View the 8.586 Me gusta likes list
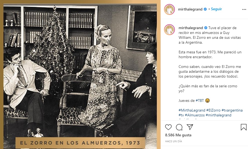 coord(178,135)
